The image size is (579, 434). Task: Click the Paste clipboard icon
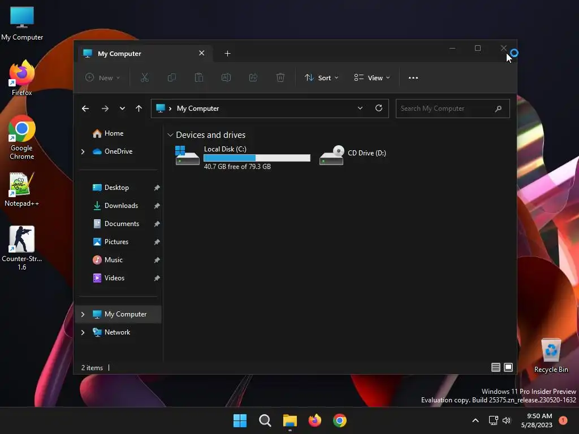199,77
